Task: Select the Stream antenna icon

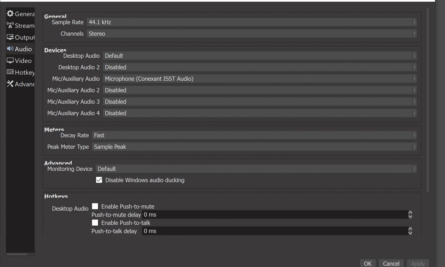Action: click(10, 25)
